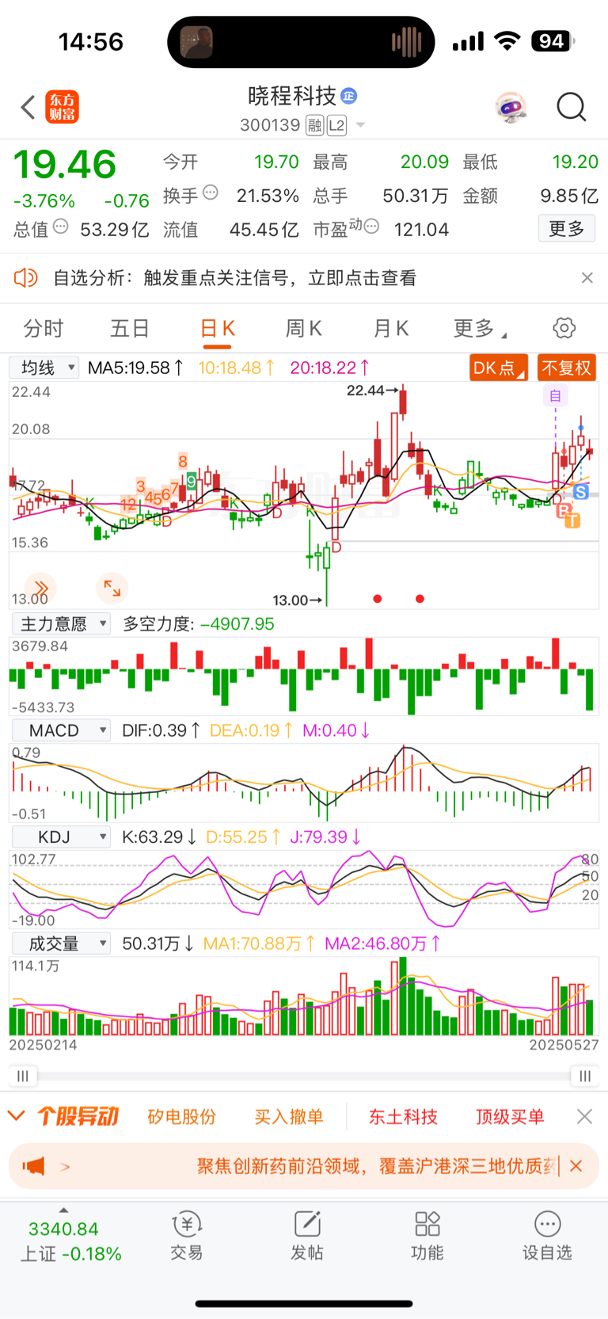Tap the L2 level badge

[336, 125]
